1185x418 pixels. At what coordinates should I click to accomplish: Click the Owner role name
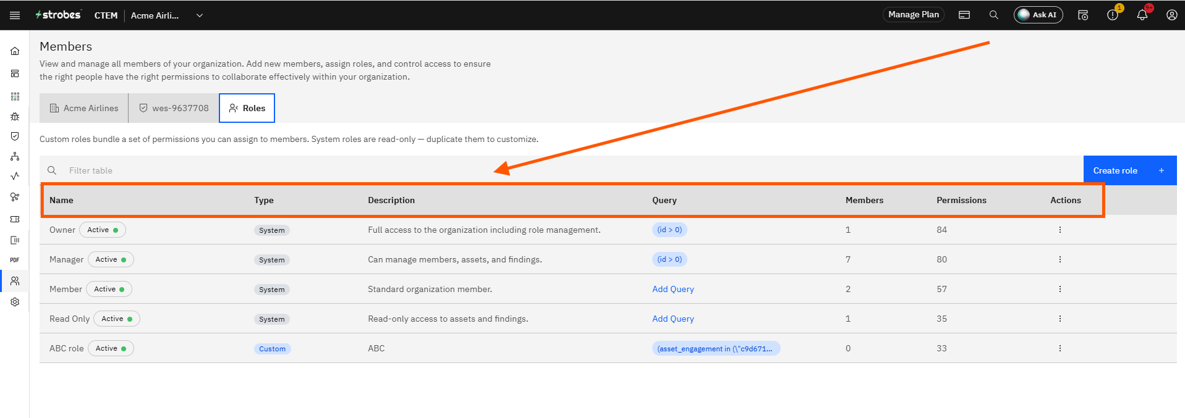(x=62, y=230)
